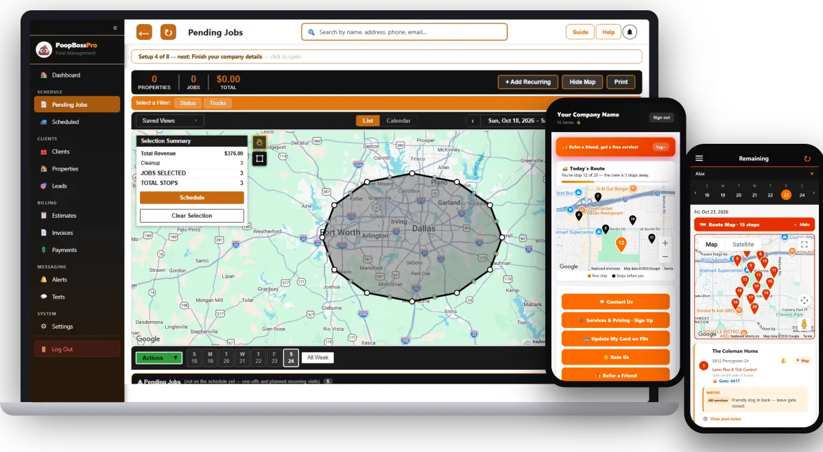Select Saturday 24 in the day strip

(x=291, y=357)
